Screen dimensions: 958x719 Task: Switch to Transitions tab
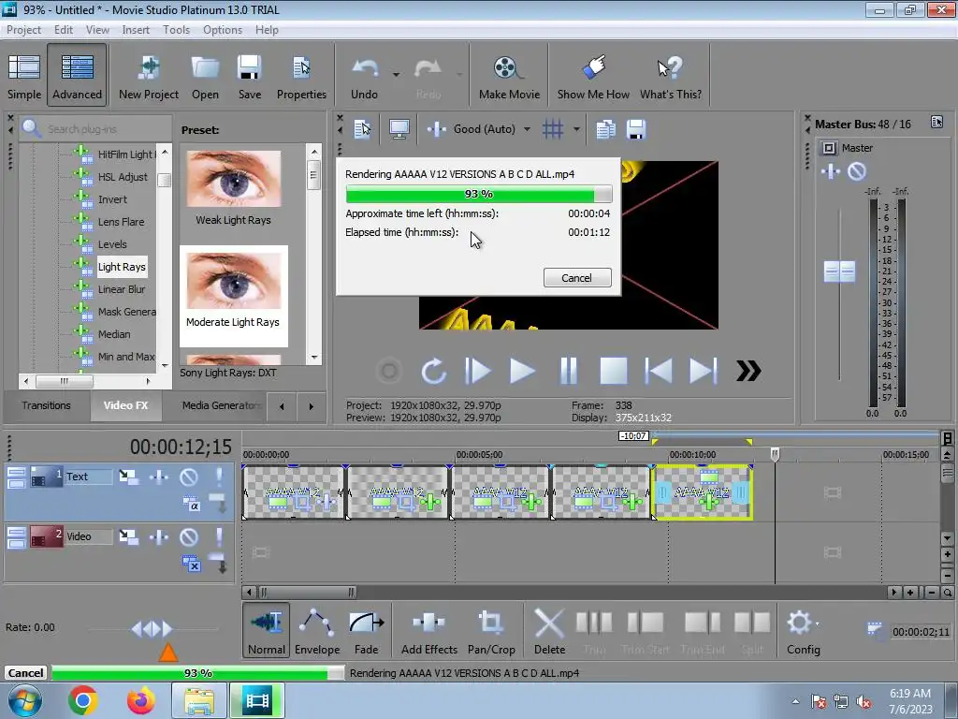click(47, 405)
